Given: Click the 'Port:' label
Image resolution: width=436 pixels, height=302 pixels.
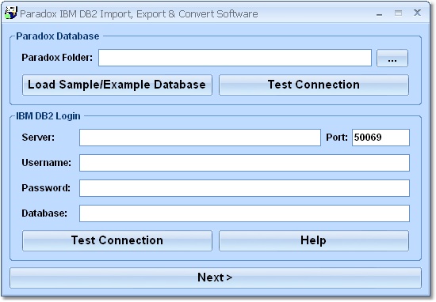Looking at the screenshot, I should [x=337, y=138].
